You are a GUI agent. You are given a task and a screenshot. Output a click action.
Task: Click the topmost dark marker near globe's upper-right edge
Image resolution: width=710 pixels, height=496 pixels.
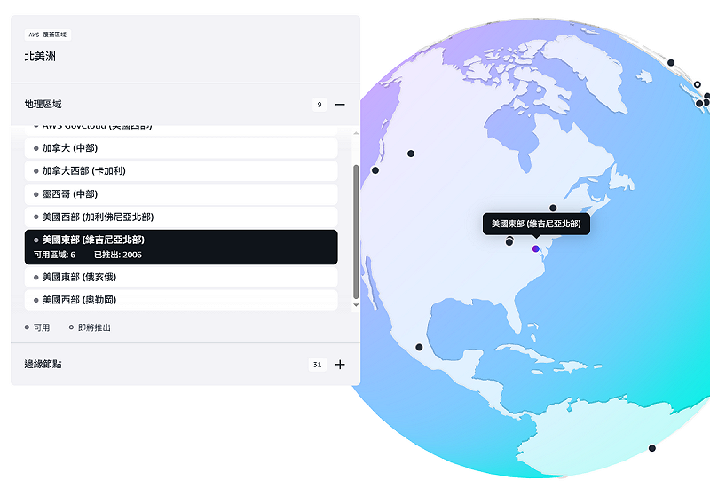[x=671, y=63]
